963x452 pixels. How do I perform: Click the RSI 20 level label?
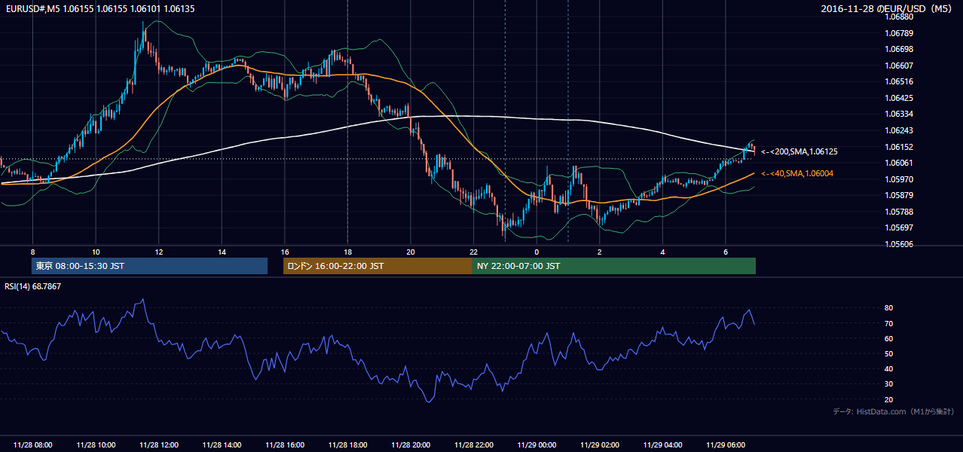coord(889,399)
